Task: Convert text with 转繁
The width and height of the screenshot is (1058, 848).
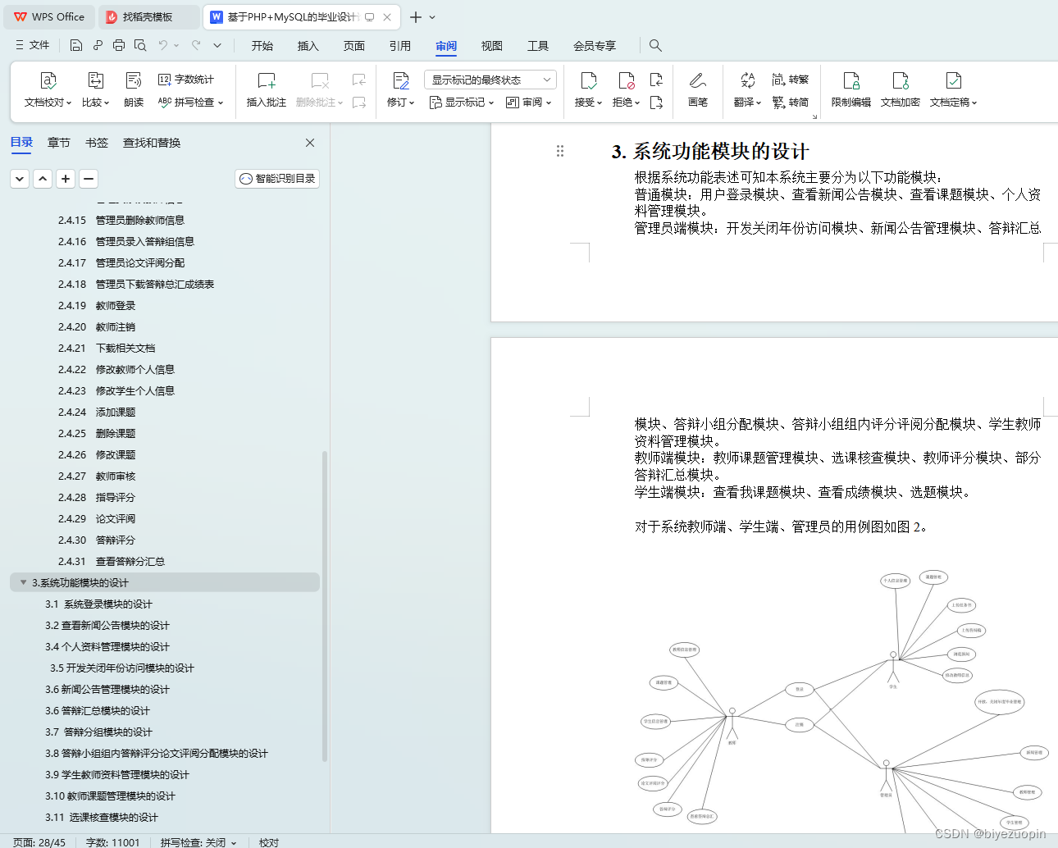Action: click(x=791, y=80)
